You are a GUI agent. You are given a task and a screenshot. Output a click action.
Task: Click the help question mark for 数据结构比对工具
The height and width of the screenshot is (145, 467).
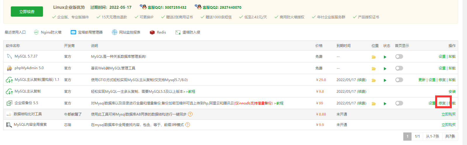(190, 114)
